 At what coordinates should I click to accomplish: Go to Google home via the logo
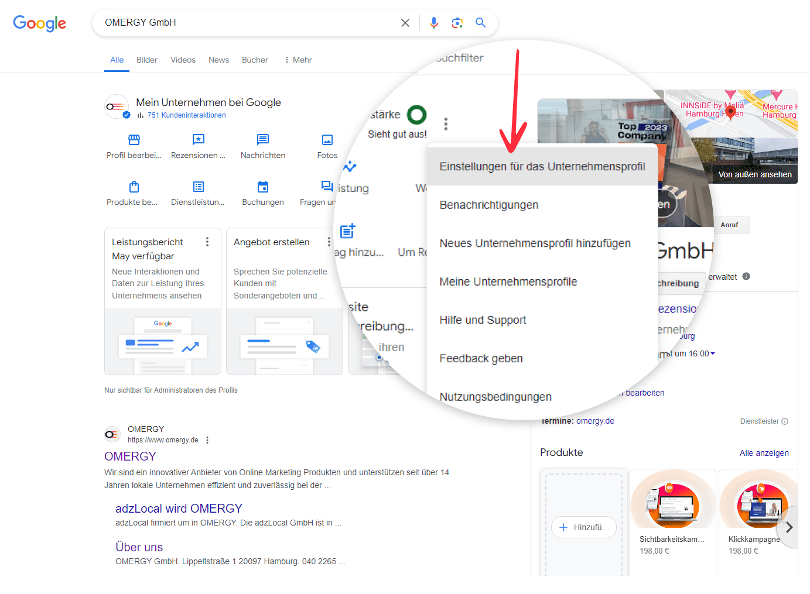click(40, 23)
